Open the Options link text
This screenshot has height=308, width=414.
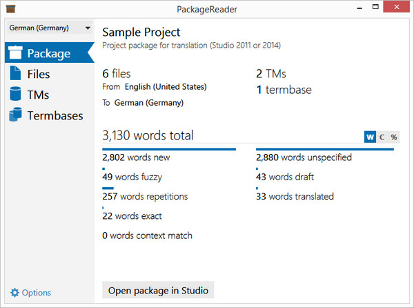(37, 293)
